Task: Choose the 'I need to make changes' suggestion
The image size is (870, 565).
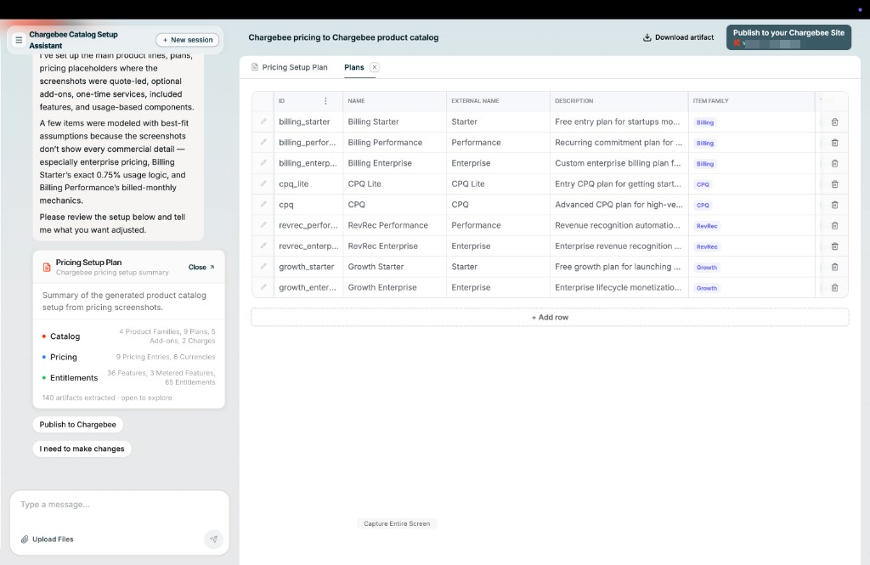Action: 82,449
